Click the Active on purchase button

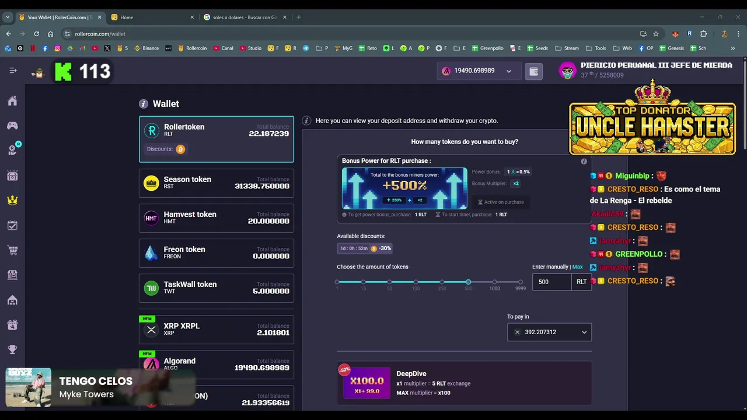tap(501, 202)
